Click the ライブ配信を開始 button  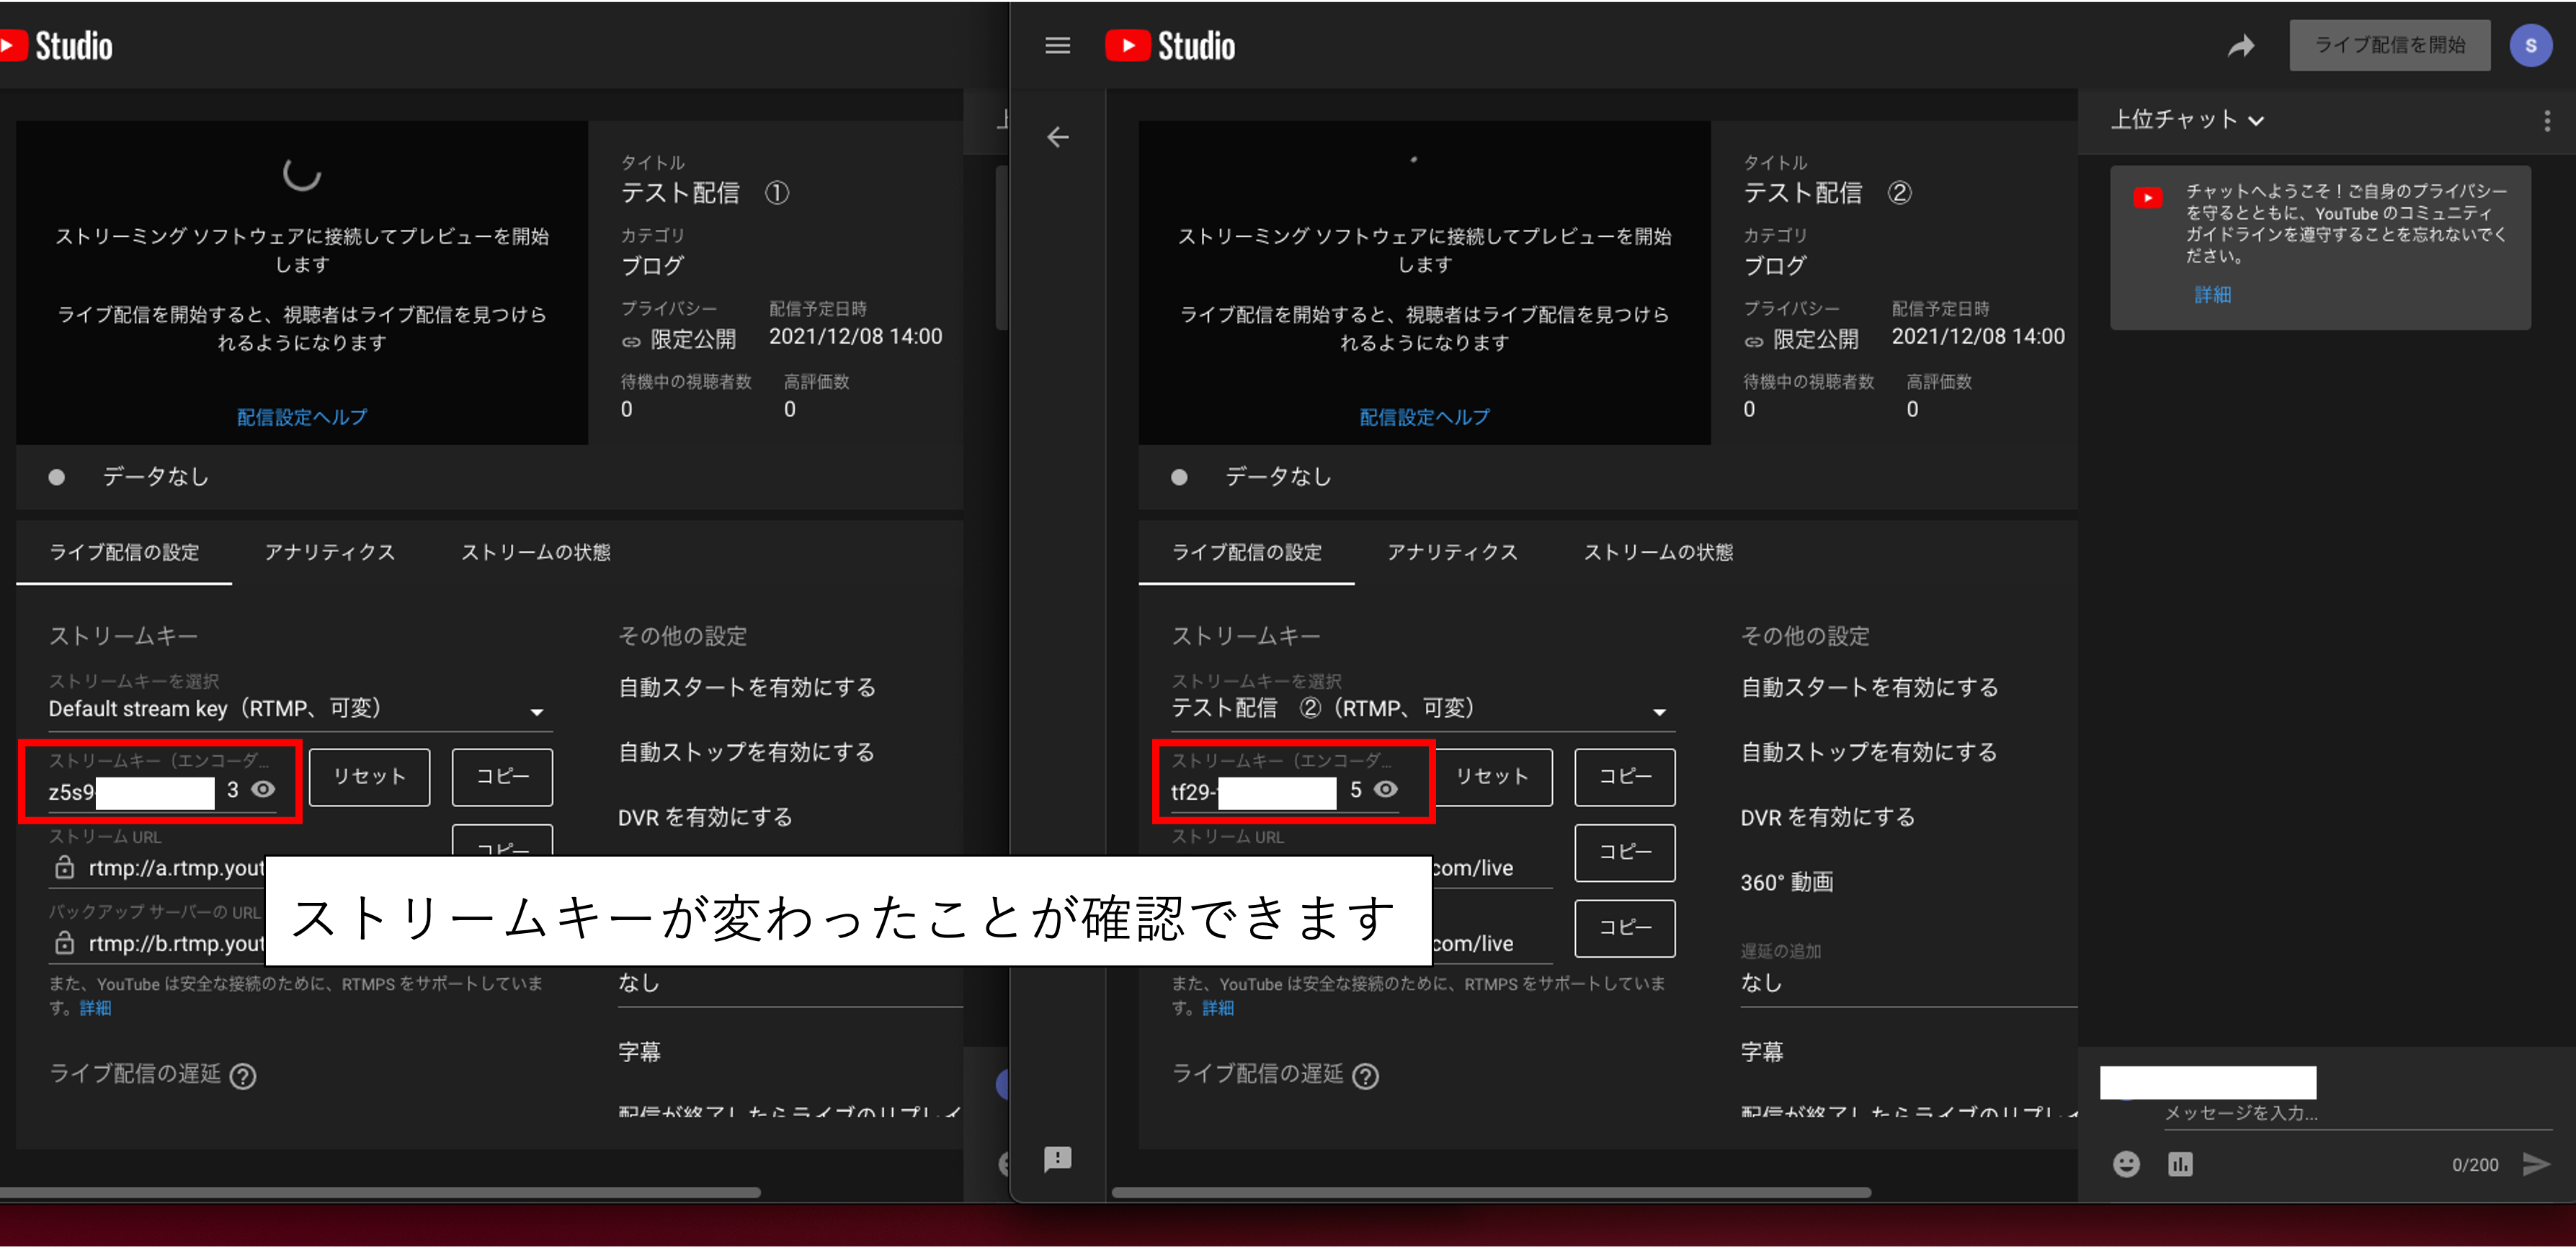pos(2389,45)
